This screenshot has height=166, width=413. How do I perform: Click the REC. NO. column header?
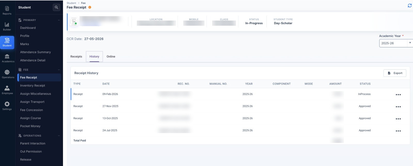pos(184,84)
